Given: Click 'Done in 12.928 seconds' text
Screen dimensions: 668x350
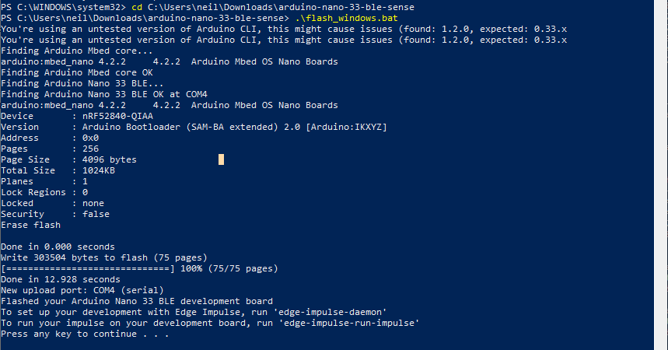Looking at the screenshot, I should [60, 279].
